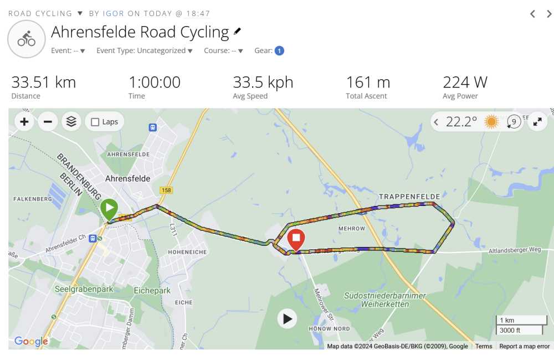
Task: Click the cycling activity type icon
Action: pos(26,39)
